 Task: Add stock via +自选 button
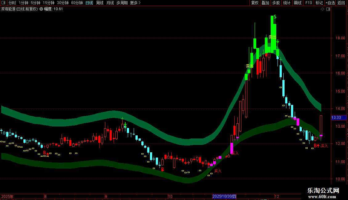[x=330, y=3]
